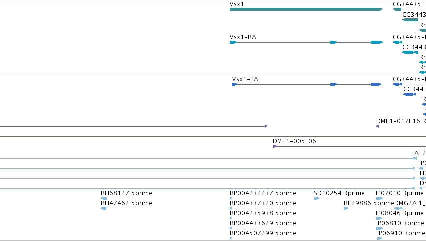Click the Vsx1-RA transcript label
Screen dimensions: 426x241
pos(243,37)
